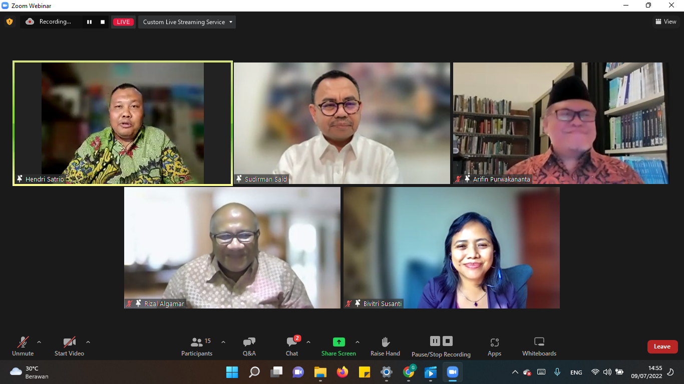Click the red Leave button

click(662, 346)
